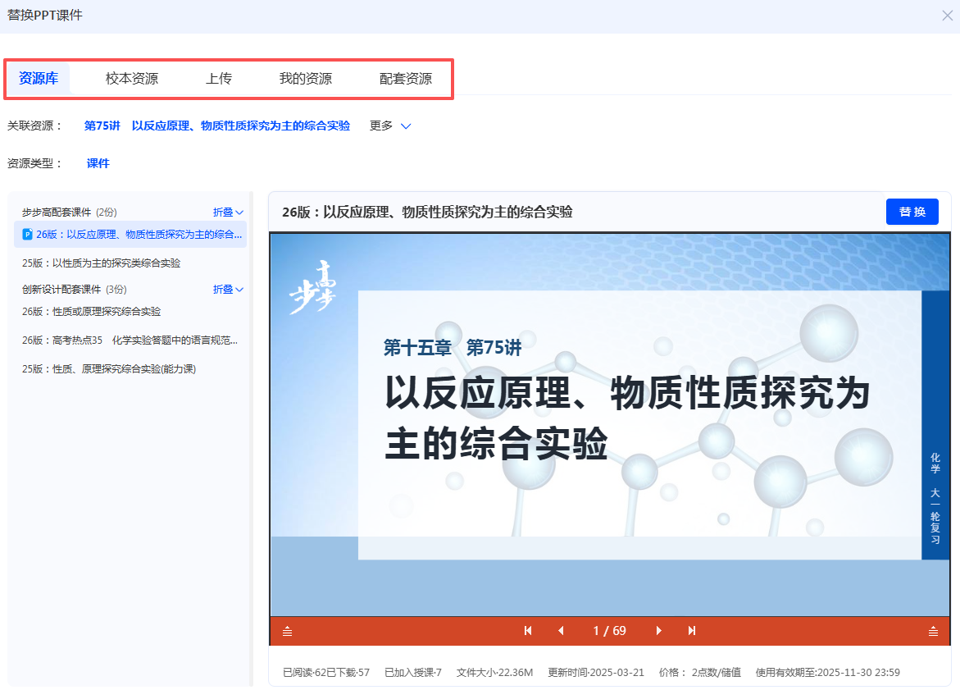This screenshot has width=960, height=690.
Task: Close the 替换PPT课件 dialog
Action: click(947, 16)
